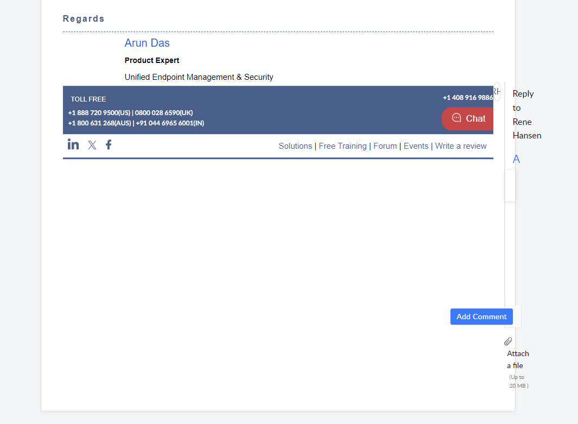Image resolution: width=578 pixels, height=424 pixels.
Task: Click the +1 888 720 9500(US) number line
Action: [130, 113]
